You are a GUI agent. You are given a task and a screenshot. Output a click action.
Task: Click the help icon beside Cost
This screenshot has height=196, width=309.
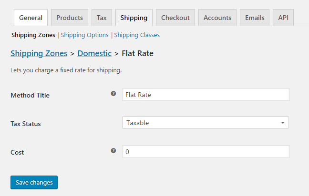(x=113, y=151)
